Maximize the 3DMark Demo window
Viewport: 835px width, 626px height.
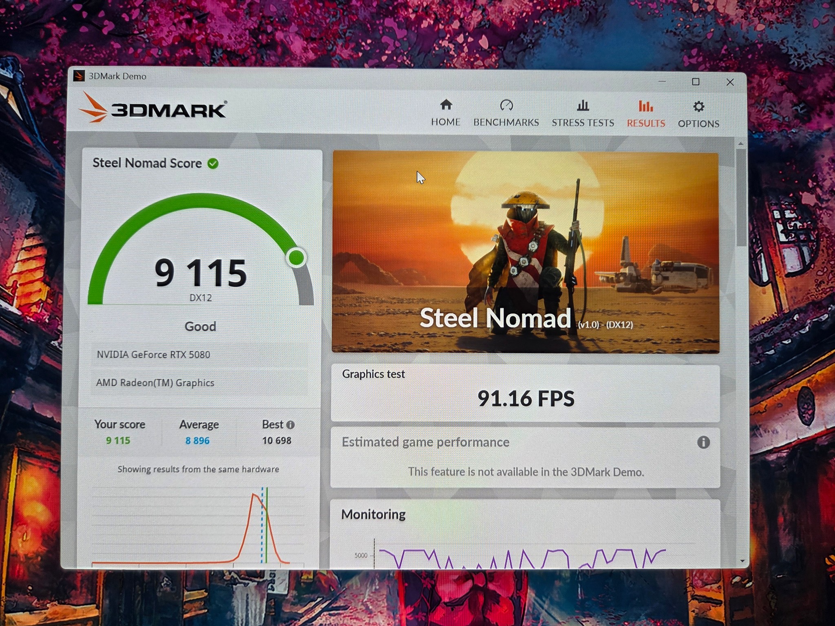coord(696,82)
